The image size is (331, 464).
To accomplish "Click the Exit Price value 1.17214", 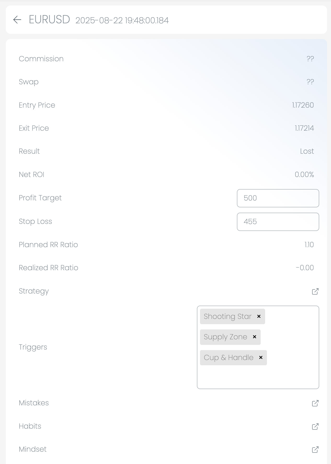I will click(x=304, y=128).
